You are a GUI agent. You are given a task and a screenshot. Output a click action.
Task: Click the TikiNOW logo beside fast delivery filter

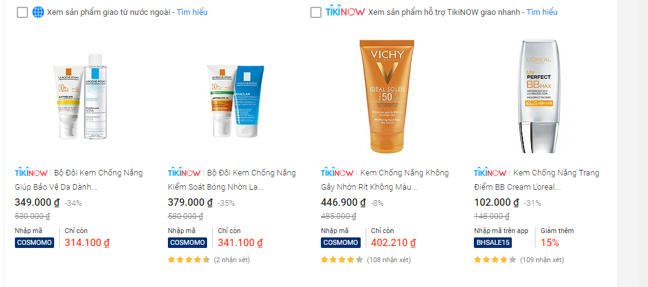[345, 12]
